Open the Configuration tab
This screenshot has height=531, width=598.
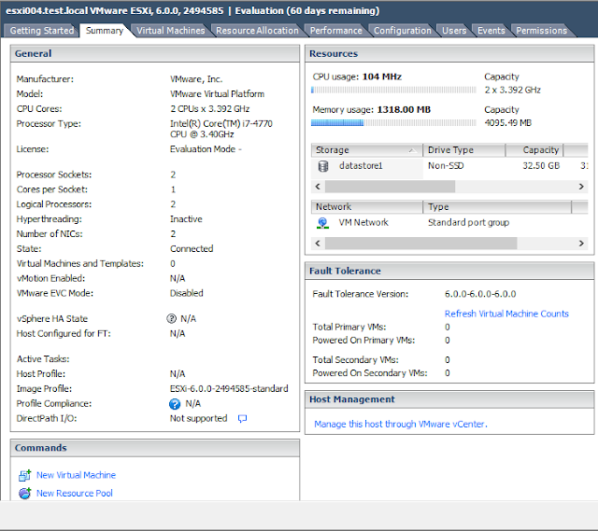[x=403, y=31]
